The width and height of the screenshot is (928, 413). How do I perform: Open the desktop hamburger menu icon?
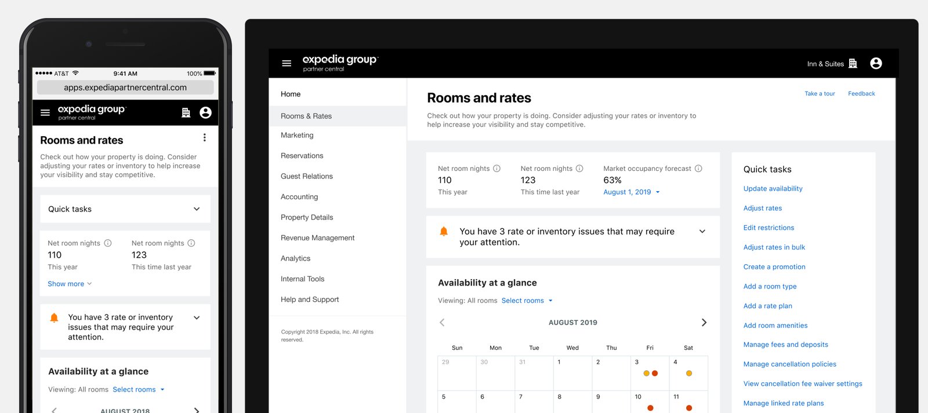coord(287,63)
